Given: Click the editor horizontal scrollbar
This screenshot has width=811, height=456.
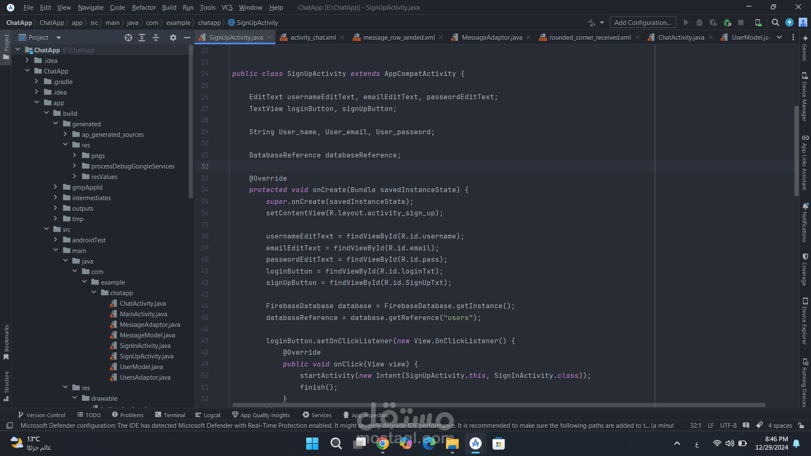Looking at the screenshot, I should (498, 405).
